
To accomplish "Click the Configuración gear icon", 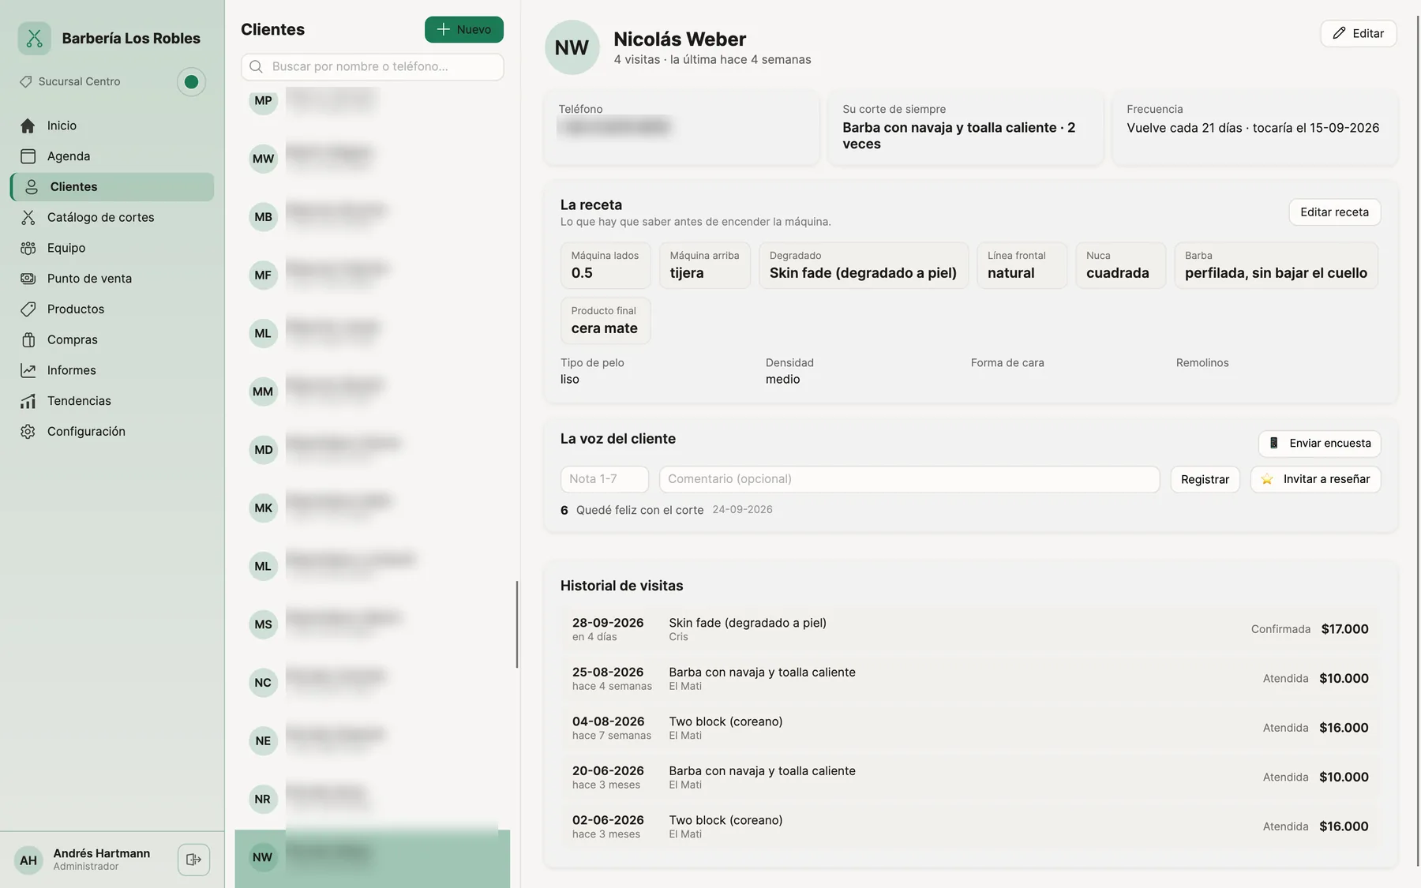I will coord(28,432).
